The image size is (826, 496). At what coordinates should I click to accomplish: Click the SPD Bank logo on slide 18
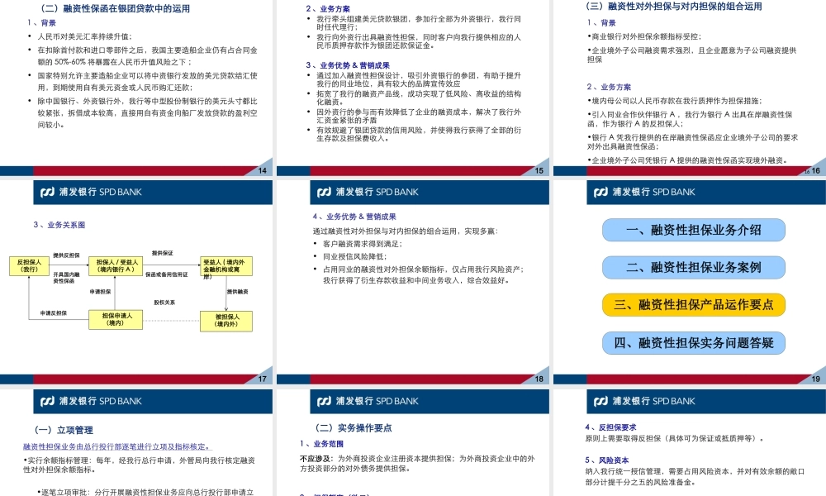tap(368, 193)
